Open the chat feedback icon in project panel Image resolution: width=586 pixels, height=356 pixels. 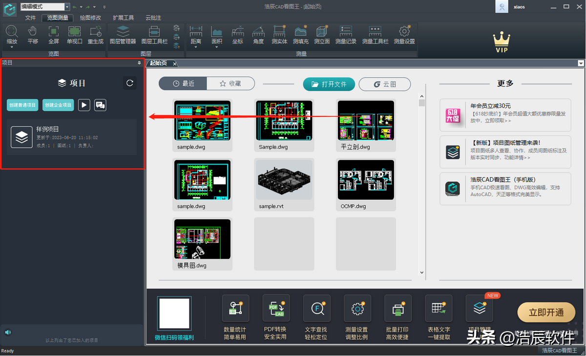coord(100,105)
